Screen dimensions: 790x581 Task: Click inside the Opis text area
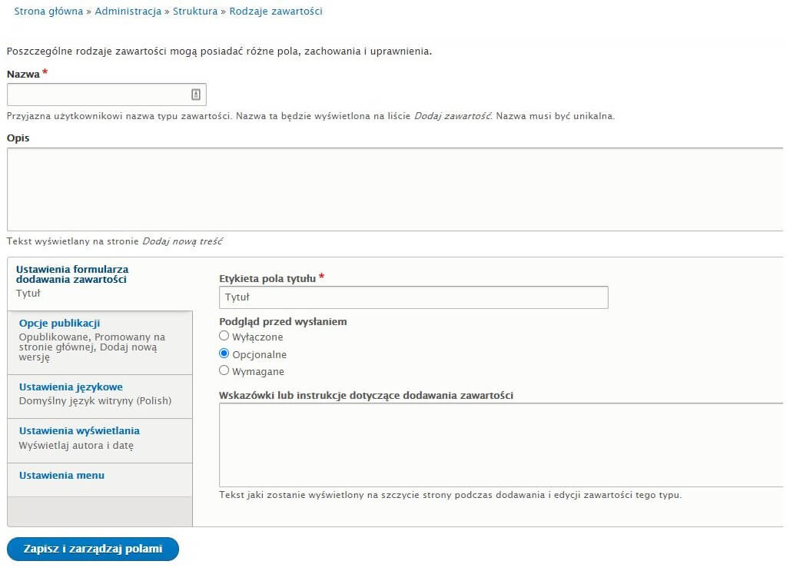395,190
